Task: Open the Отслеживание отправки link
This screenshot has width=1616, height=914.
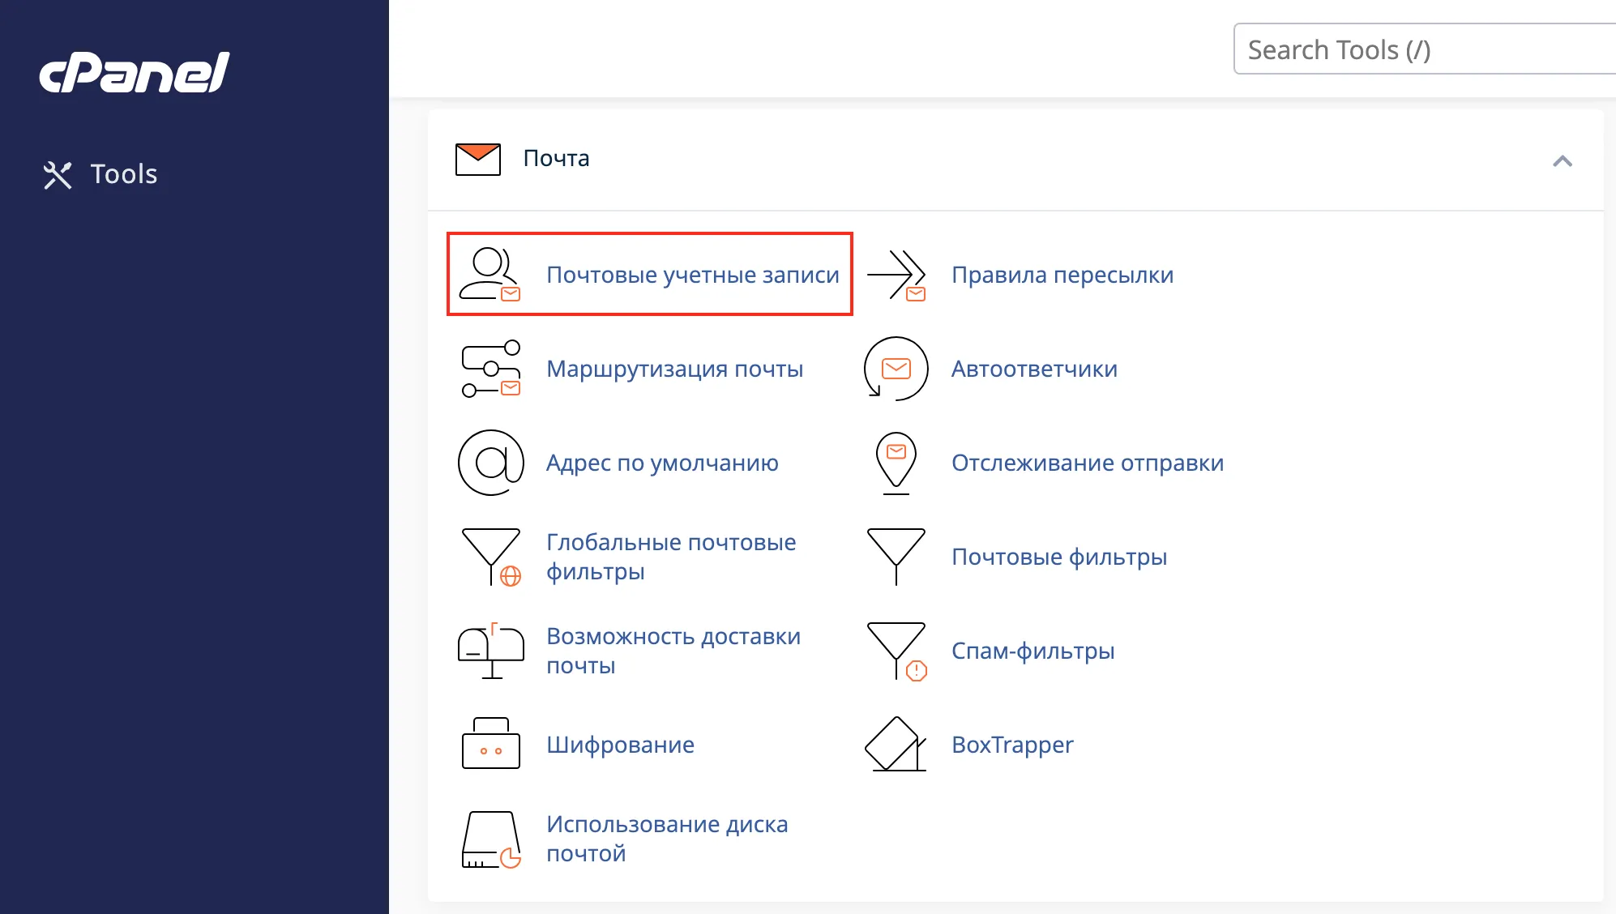Action: (x=1088, y=463)
